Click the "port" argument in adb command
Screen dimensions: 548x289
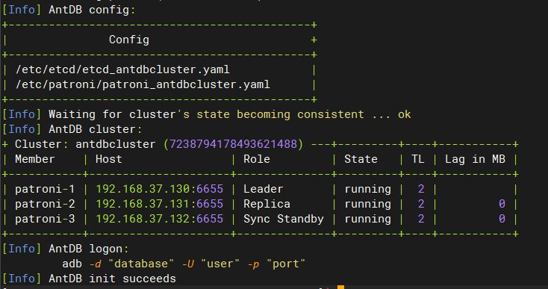(286, 264)
